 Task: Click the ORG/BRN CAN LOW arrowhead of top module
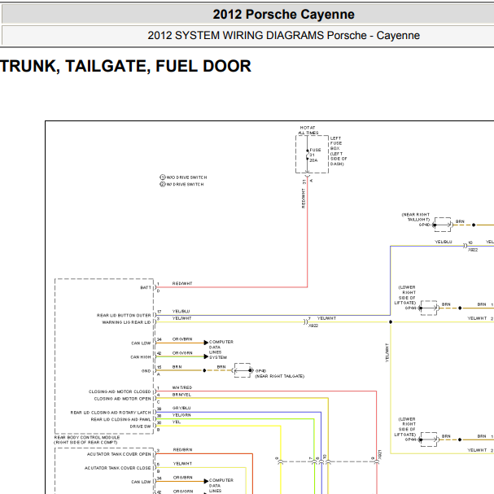coord(206,343)
